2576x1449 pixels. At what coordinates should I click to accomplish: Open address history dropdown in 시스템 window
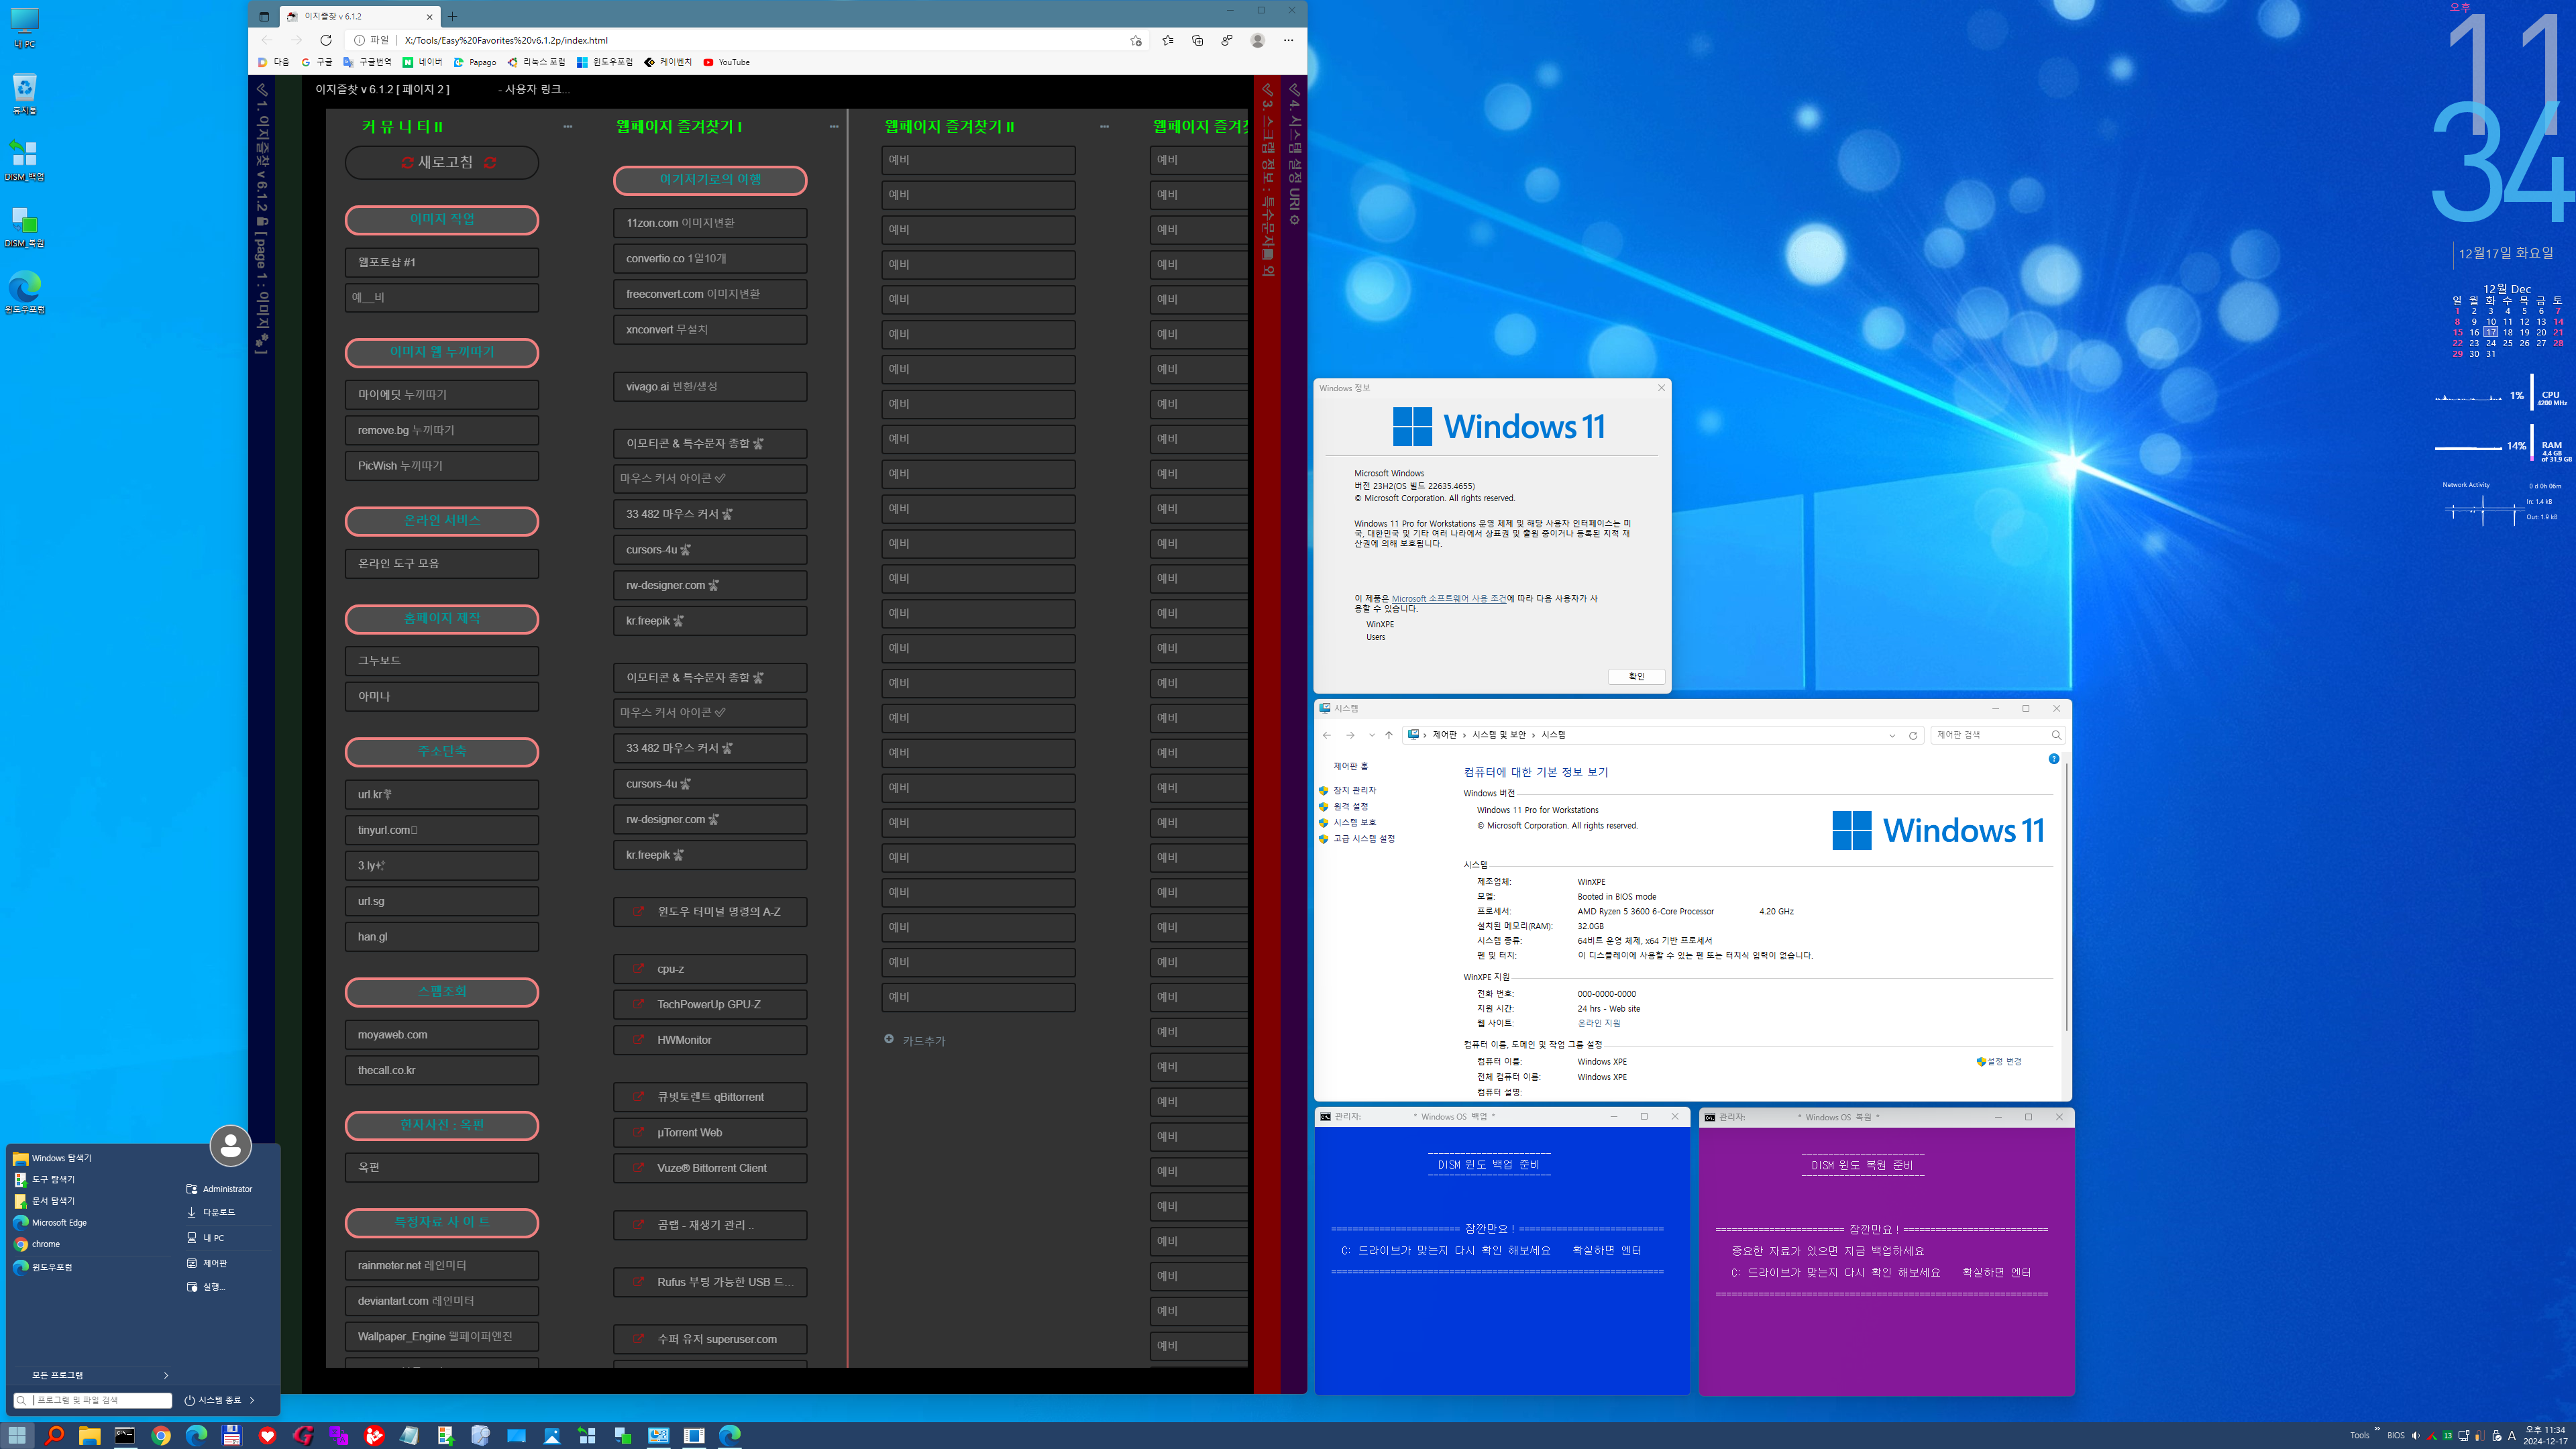pyautogui.click(x=1892, y=735)
